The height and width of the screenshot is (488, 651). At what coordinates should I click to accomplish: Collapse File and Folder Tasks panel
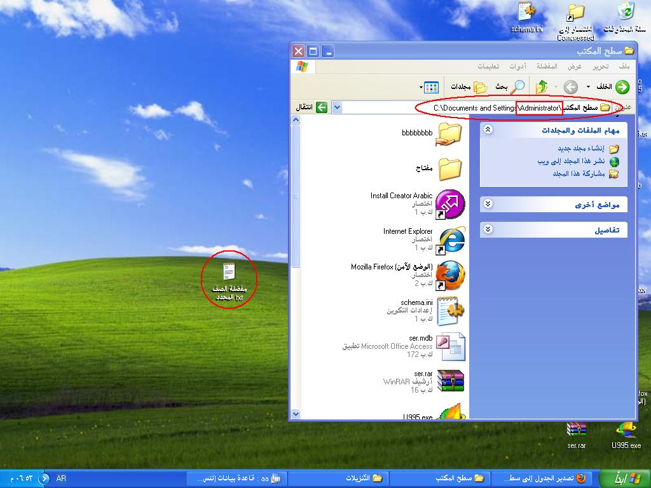pyautogui.click(x=488, y=130)
